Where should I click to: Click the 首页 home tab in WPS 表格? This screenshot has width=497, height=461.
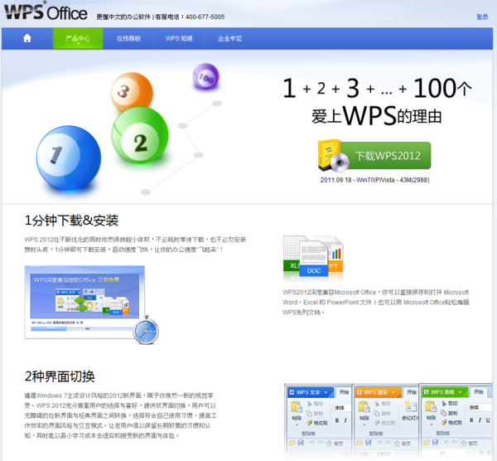click(470, 444)
